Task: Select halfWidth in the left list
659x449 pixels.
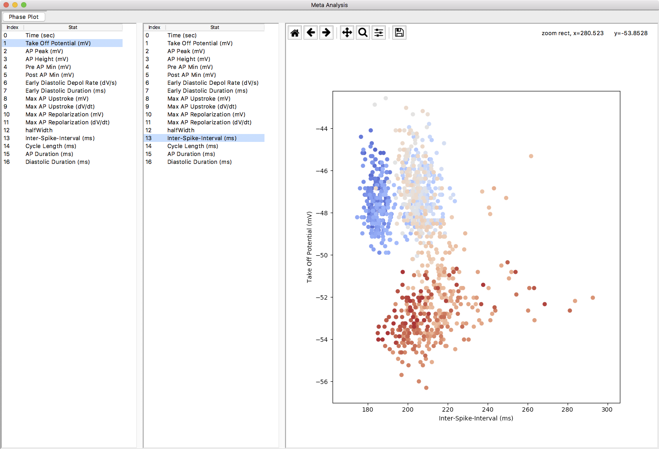Action: tap(62, 130)
